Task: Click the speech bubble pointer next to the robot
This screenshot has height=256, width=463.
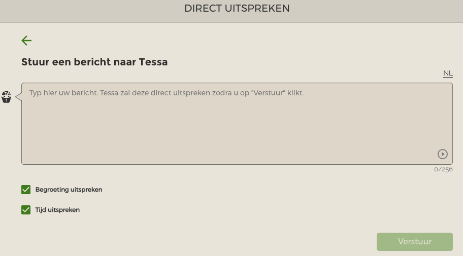Action: [x=18, y=97]
